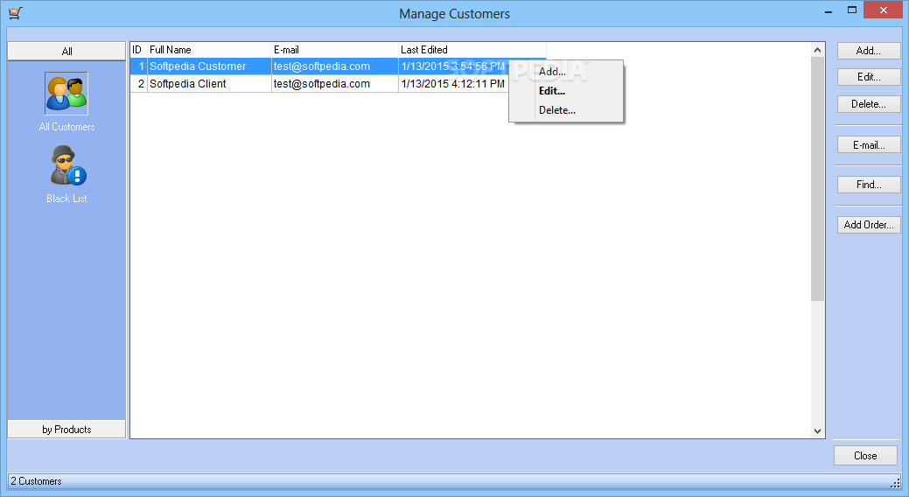Click the 1/13/2015 4:12:11 PM cell

point(453,83)
